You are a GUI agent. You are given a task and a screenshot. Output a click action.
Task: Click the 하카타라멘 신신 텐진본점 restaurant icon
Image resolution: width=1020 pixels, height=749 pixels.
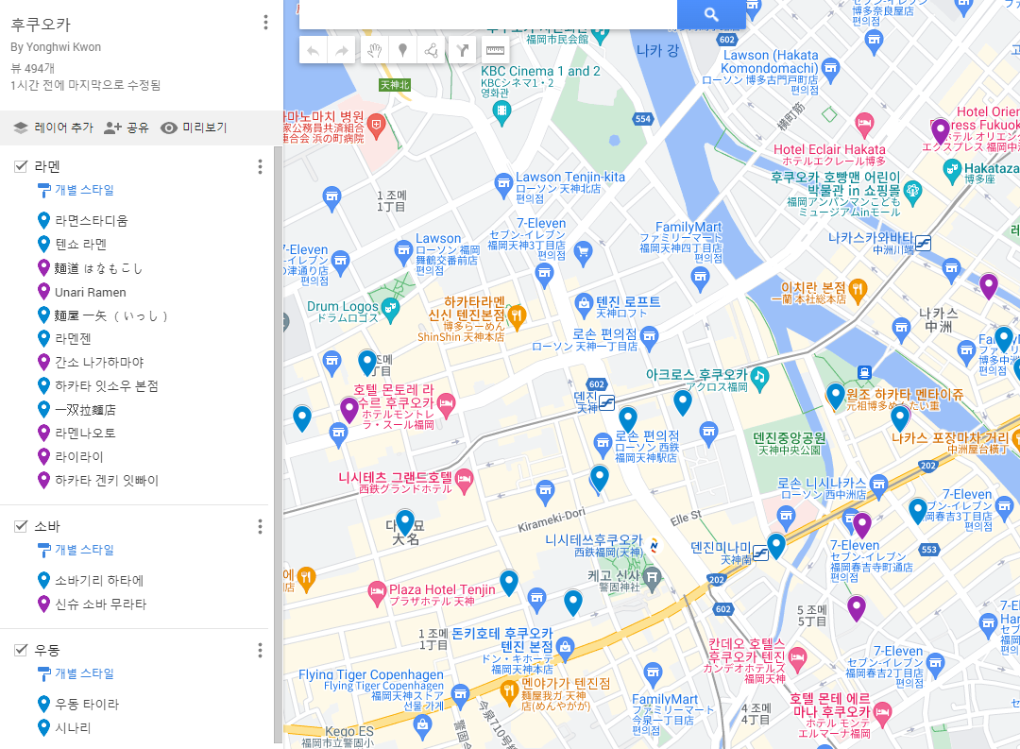[518, 317]
